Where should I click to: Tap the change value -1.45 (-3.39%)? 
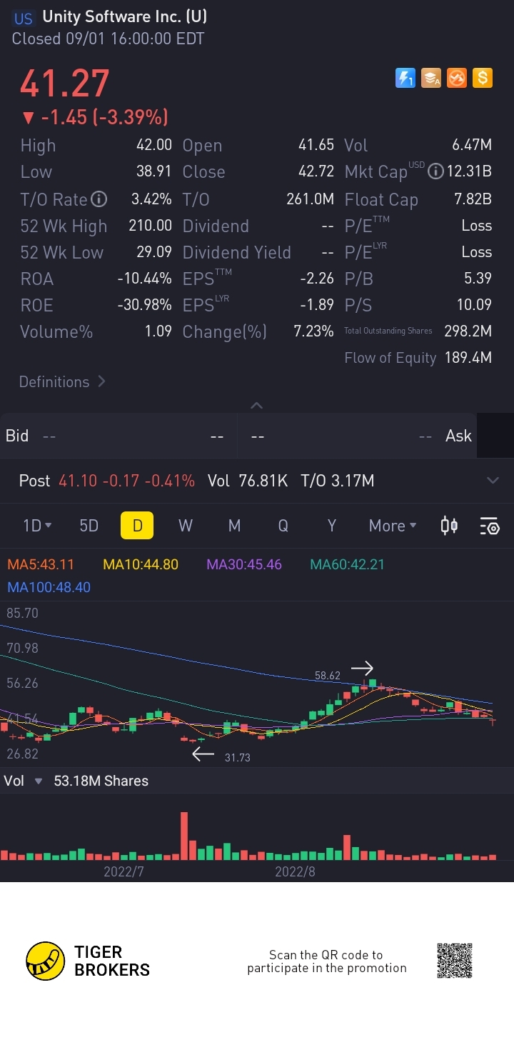(95, 117)
